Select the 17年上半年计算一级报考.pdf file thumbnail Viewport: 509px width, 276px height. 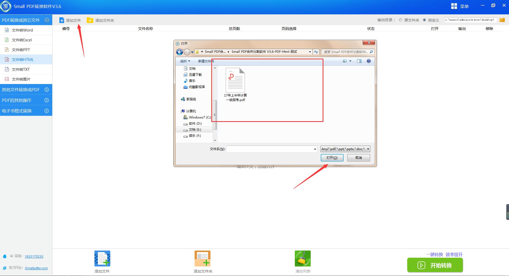tap(235, 80)
